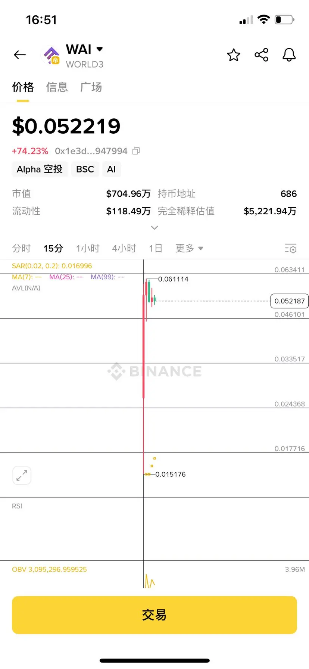Select the 1小时 chart interval
Image resolution: width=309 pixels, height=669 pixels.
tap(88, 248)
